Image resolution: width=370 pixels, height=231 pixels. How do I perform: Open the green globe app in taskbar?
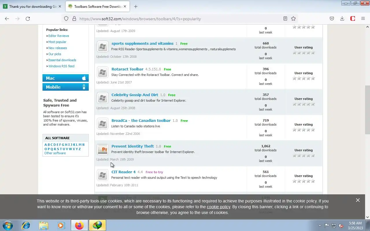pyautogui.click(x=97, y=225)
